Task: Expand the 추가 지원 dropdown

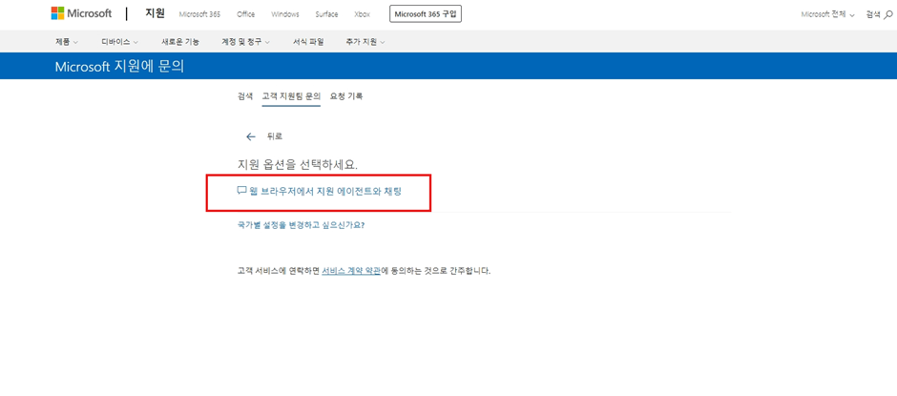Action: (365, 42)
